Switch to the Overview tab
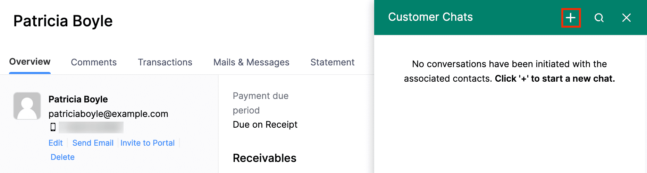This screenshot has width=647, height=173. 30,62
